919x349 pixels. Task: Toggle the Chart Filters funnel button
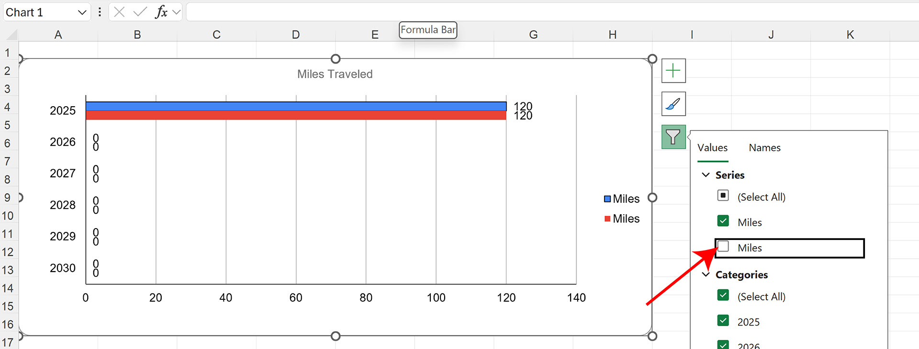[673, 137]
